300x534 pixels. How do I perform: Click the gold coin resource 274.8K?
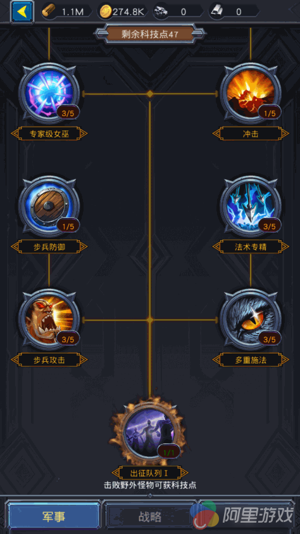coord(123,12)
